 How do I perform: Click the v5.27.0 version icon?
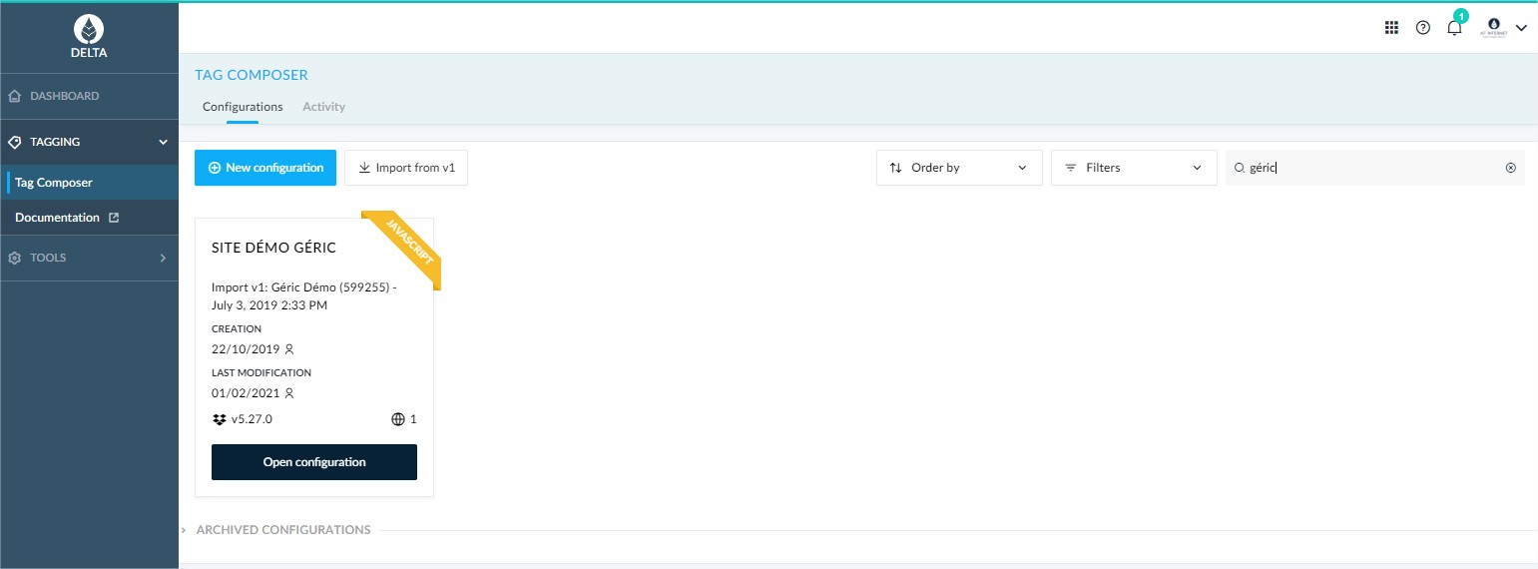tap(220, 419)
